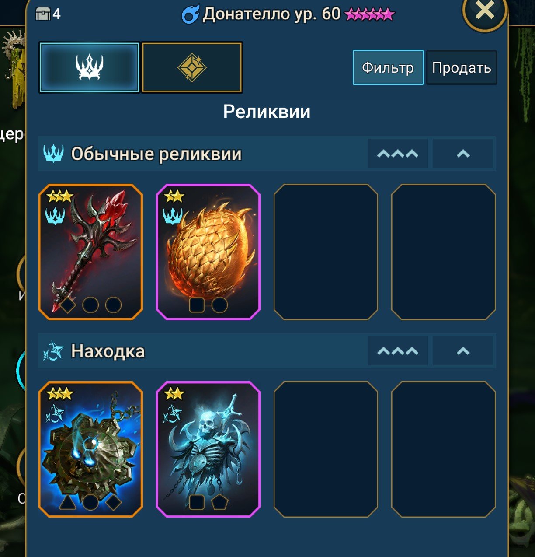Tap the Продать sell button
535x557 pixels.
tap(462, 67)
